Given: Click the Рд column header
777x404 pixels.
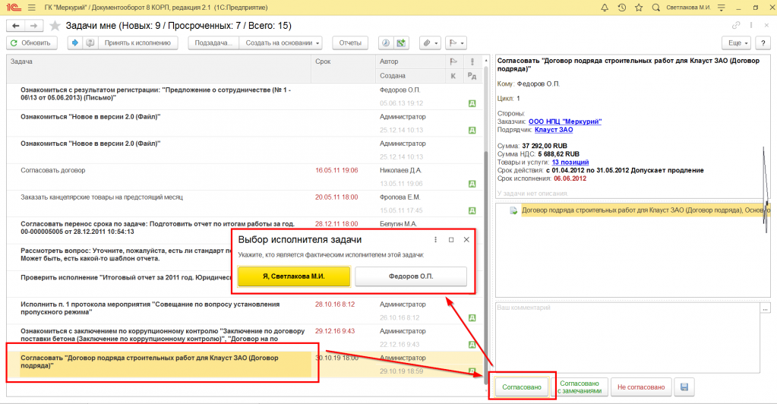Looking at the screenshot, I should click(472, 76).
